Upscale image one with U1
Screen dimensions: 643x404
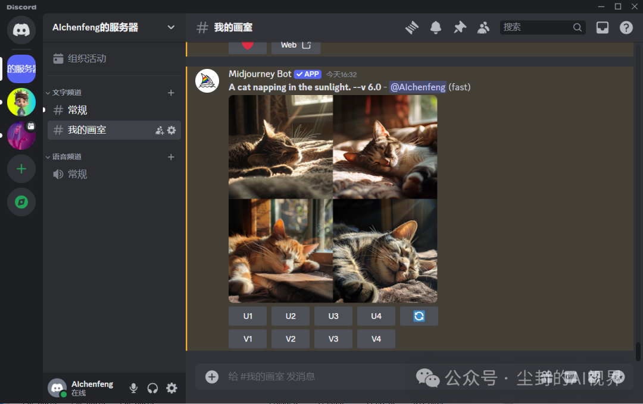(248, 317)
